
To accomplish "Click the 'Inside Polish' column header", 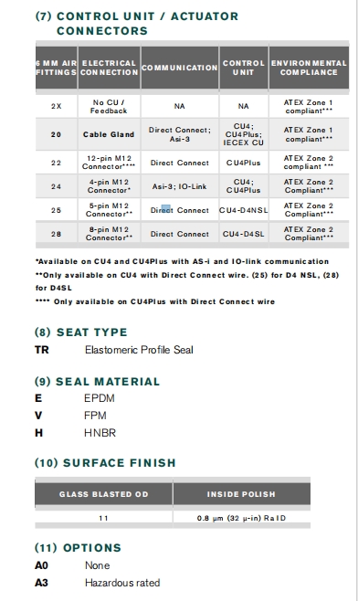I will 241,494.
